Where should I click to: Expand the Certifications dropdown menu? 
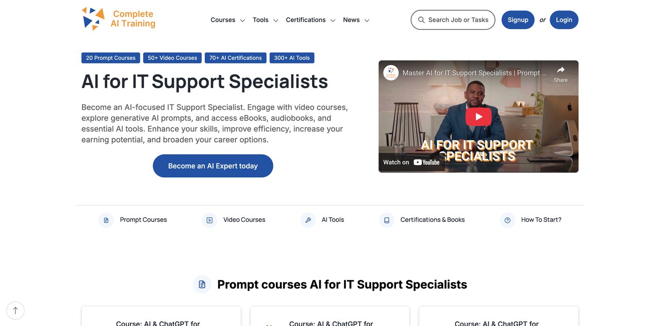pos(310,20)
